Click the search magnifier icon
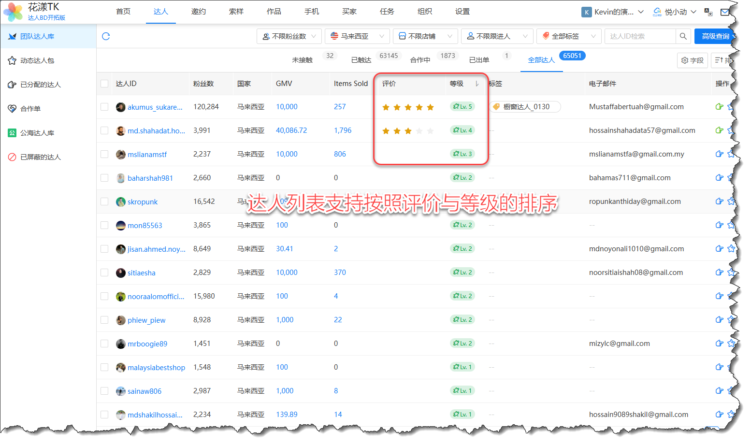This screenshot has width=751, height=445. [x=683, y=36]
